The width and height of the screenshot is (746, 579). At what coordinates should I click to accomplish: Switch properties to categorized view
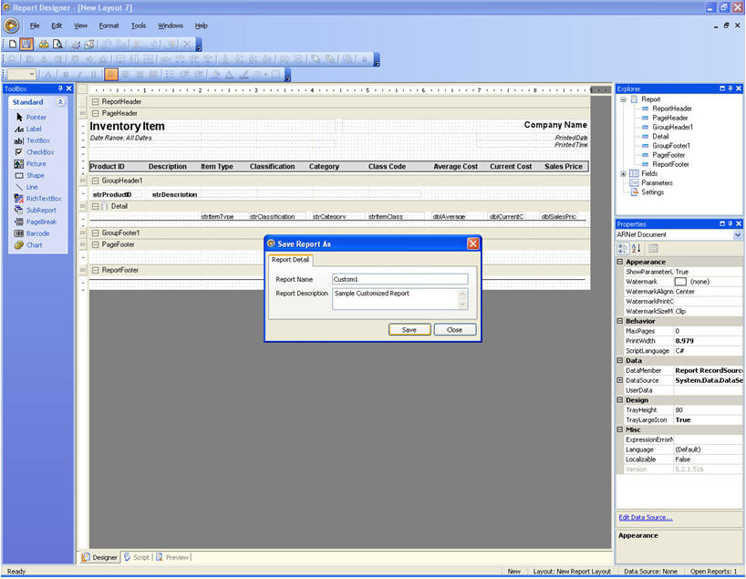624,248
